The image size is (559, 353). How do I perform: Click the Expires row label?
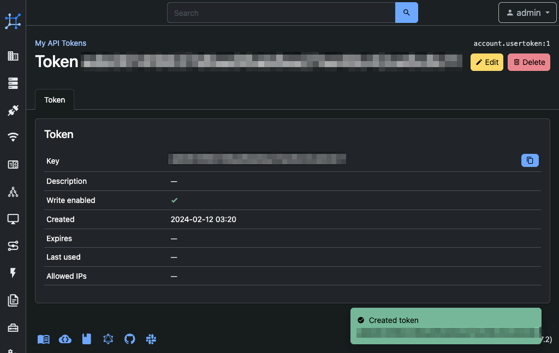pos(59,238)
